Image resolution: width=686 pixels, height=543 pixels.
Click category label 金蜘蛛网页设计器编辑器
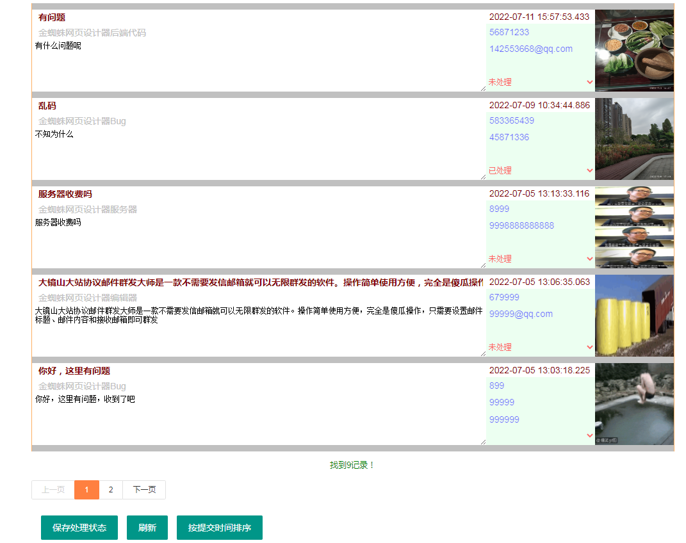88,298
